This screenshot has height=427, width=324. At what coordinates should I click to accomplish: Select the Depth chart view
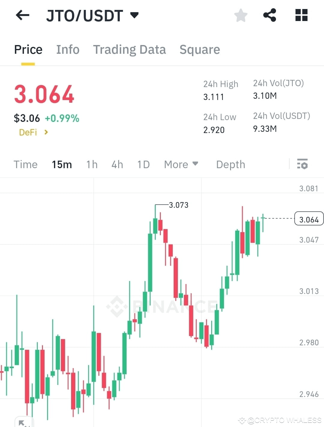pos(230,164)
